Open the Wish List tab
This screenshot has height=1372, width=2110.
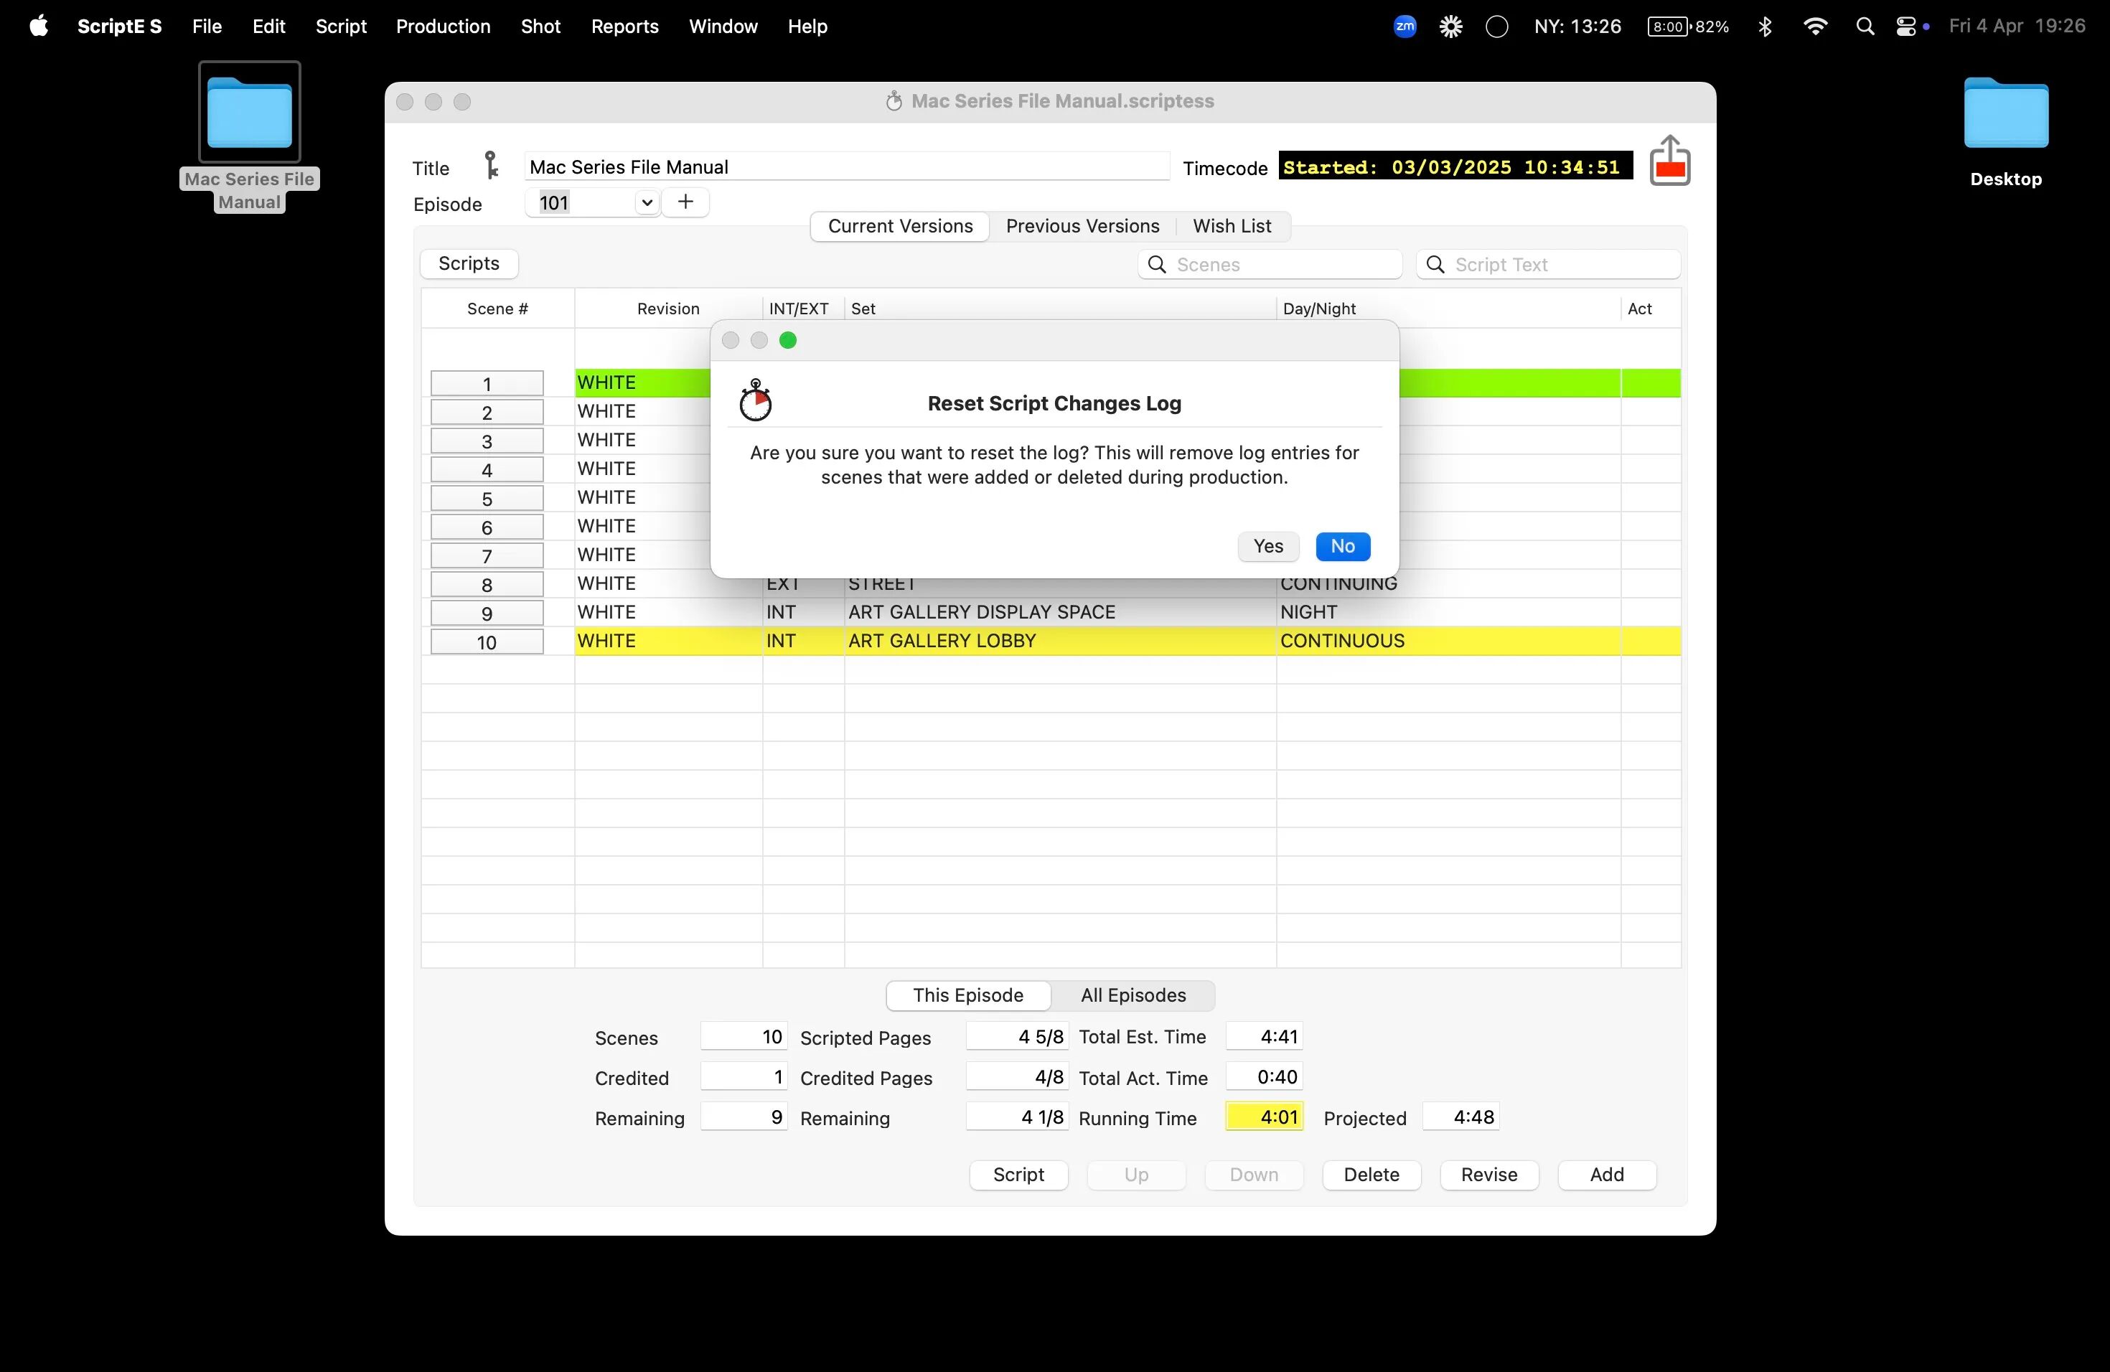(x=1232, y=226)
